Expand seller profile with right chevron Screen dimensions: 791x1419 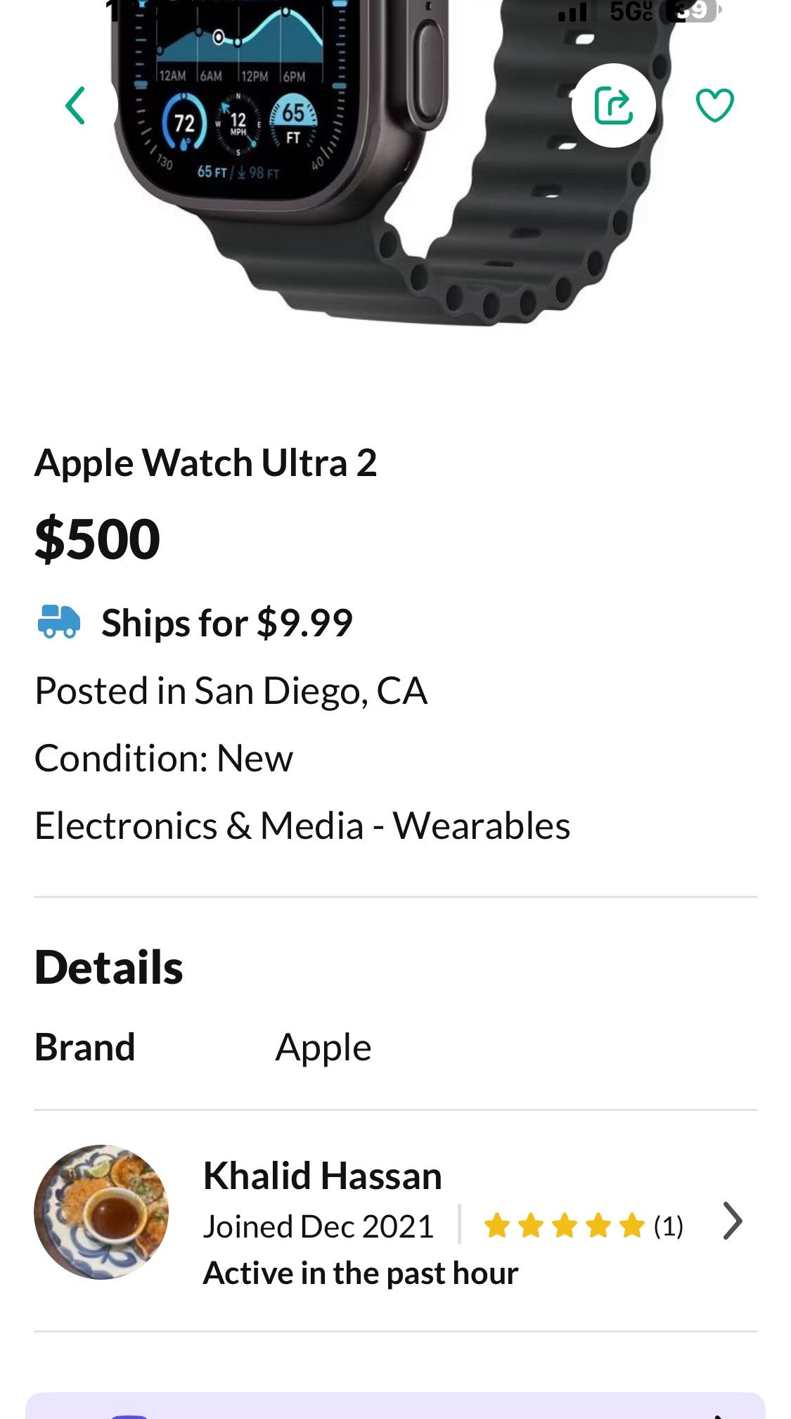(732, 1221)
